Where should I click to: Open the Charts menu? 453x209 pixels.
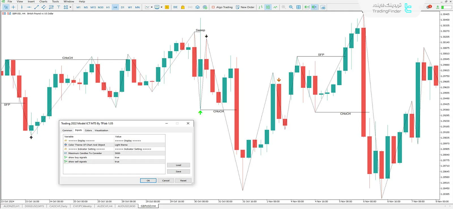(x=43, y=2)
